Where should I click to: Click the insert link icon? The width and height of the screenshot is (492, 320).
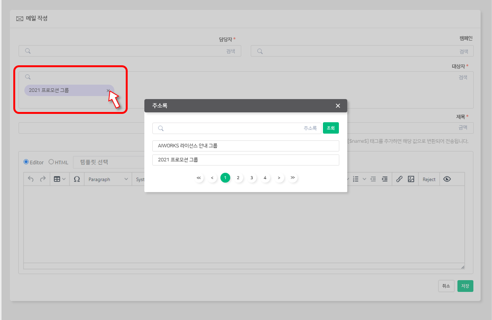[399, 179]
